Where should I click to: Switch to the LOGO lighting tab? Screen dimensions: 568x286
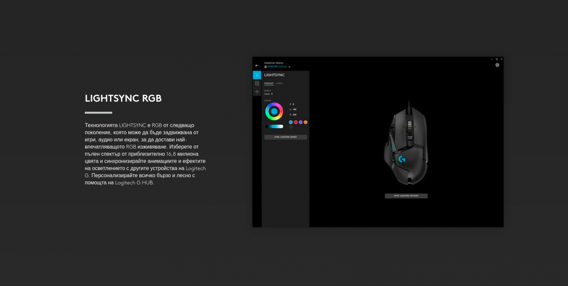(279, 83)
